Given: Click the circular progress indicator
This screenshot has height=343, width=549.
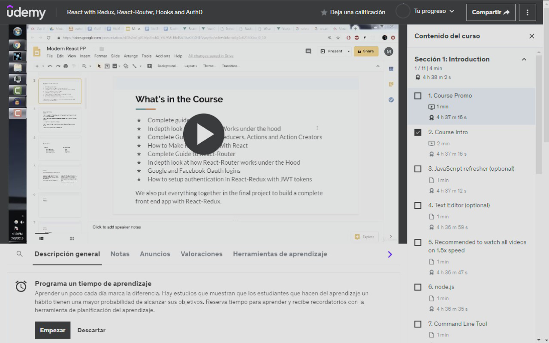Looking at the screenshot, I should pyautogui.click(x=403, y=12).
